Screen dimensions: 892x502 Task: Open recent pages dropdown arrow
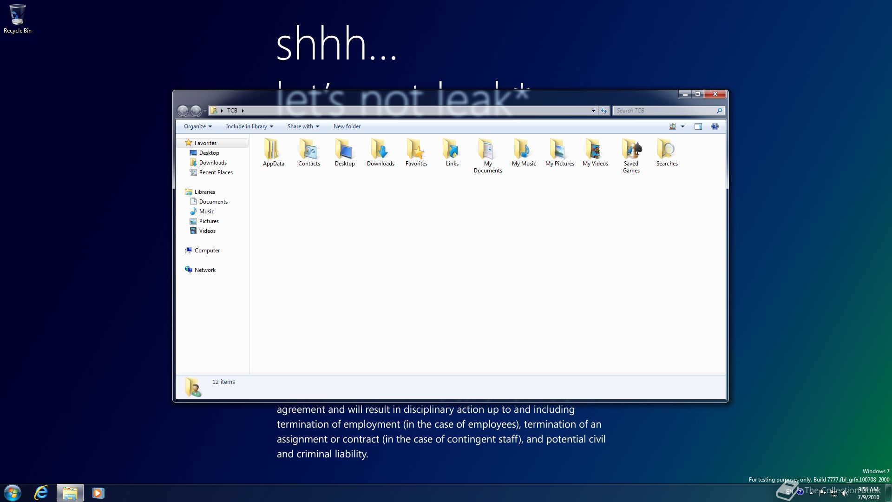(205, 111)
